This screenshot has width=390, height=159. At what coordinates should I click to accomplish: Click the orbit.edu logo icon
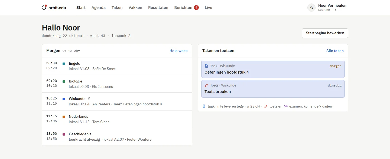point(44,8)
